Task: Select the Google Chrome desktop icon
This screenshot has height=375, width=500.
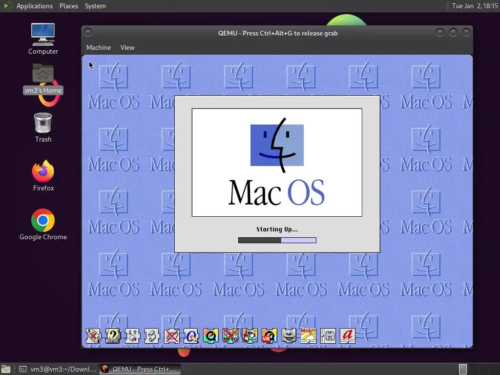Action: pyautogui.click(x=43, y=225)
